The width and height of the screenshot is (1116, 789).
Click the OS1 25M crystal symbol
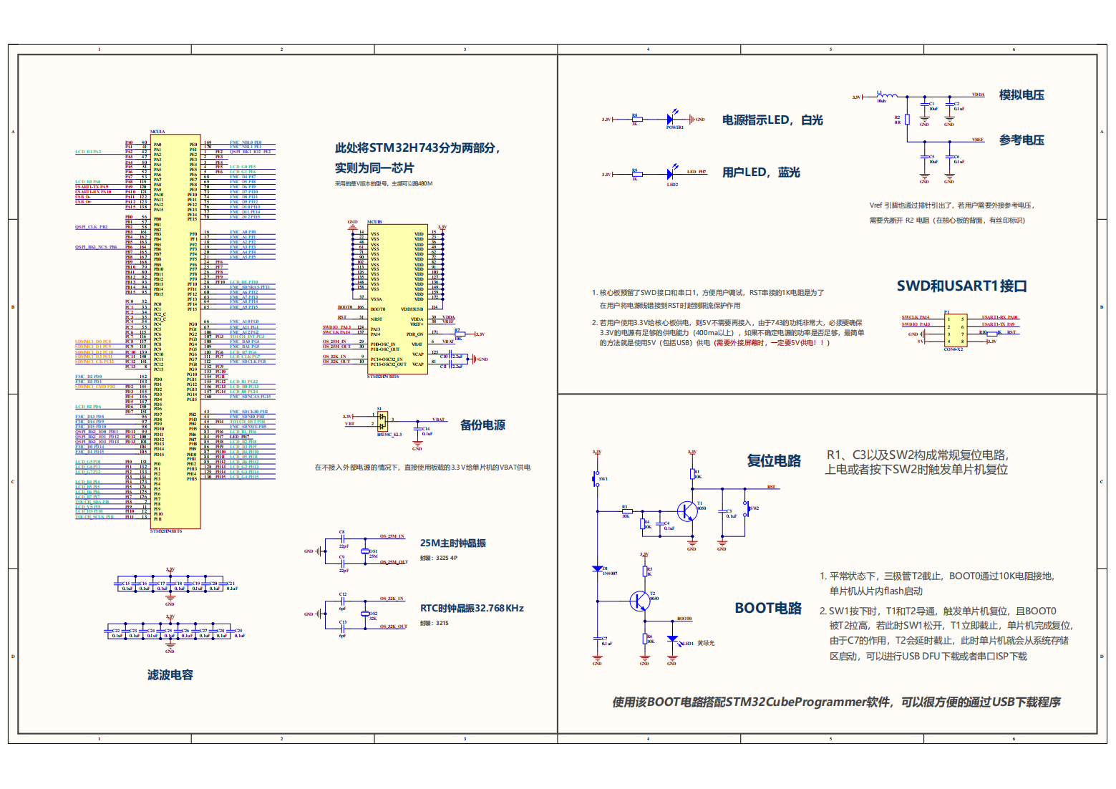tap(364, 553)
